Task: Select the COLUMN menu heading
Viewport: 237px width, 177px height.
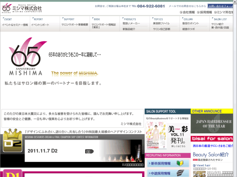Action: (187, 19)
